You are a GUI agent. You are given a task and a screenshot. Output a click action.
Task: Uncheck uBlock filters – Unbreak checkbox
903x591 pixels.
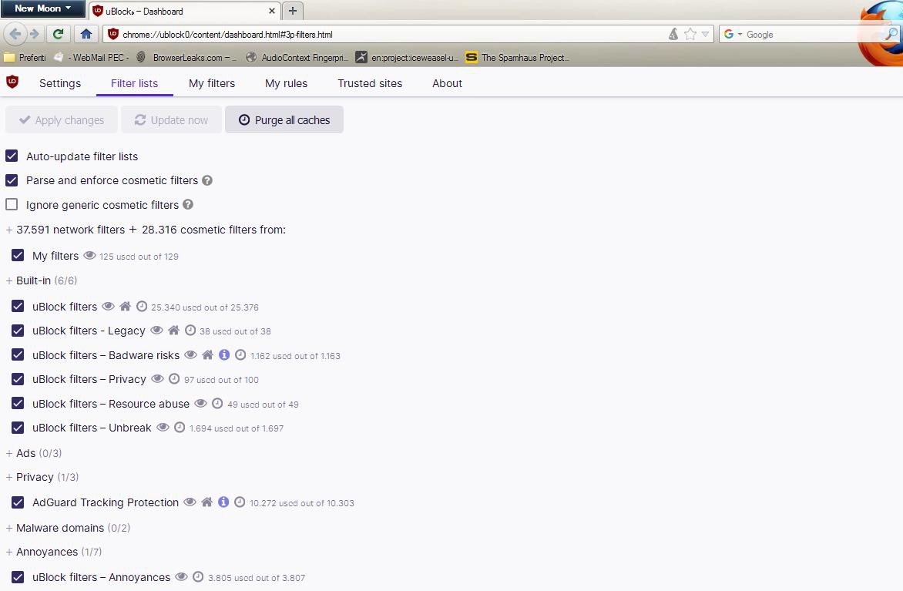(x=18, y=427)
